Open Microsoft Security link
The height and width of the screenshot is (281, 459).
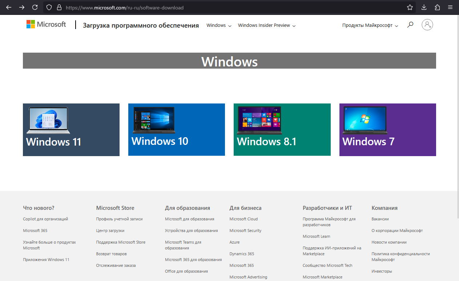pyautogui.click(x=245, y=231)
